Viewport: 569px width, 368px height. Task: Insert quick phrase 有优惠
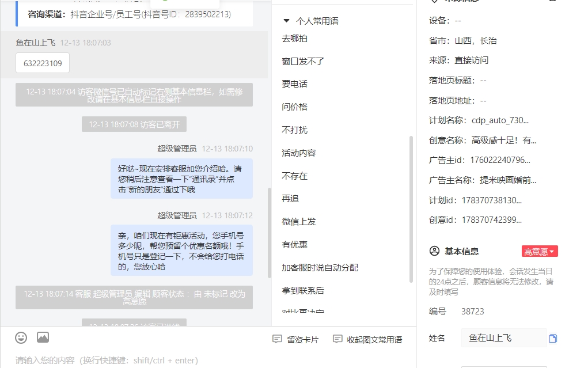click(295, 245)
